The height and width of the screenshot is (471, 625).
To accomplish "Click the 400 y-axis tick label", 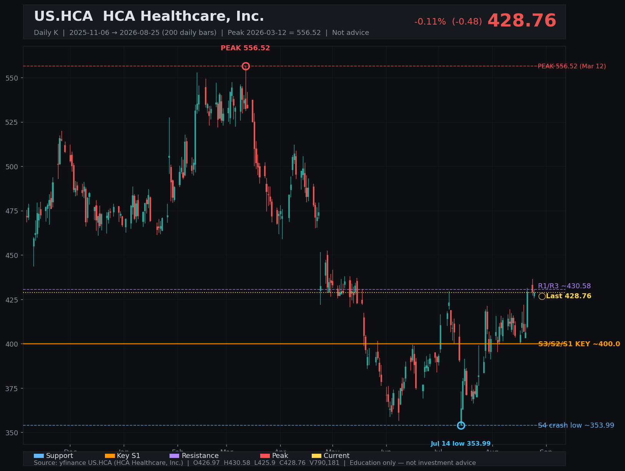I will [x=12, y=344].
